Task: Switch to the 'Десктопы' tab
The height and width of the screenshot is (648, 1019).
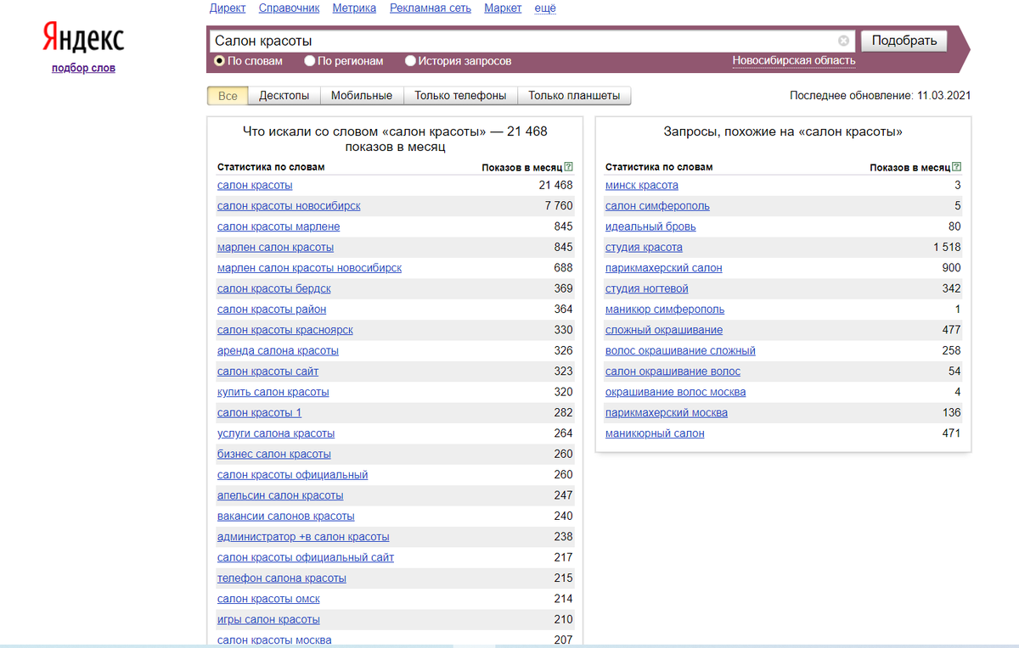Action: click(x=284, y=96)
